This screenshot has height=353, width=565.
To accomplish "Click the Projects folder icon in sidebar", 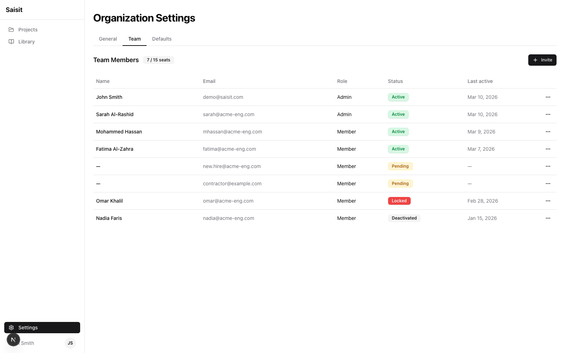I will [11, 30].
